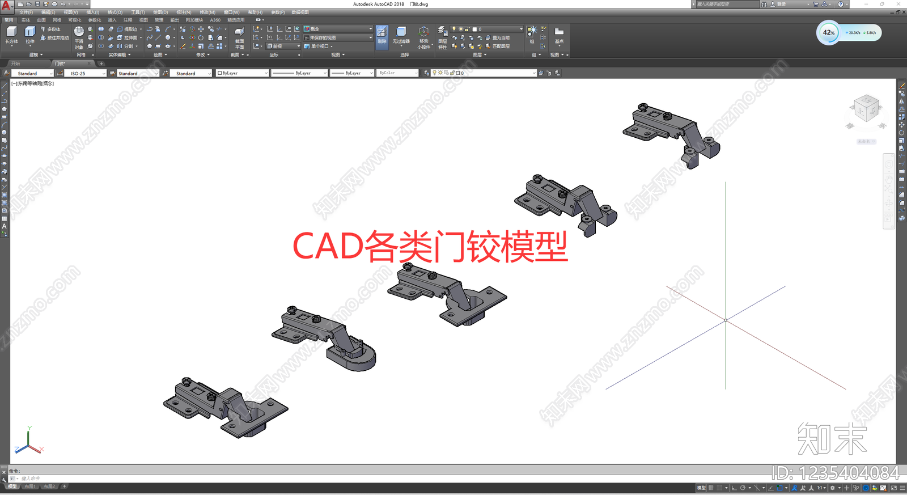Select the 拉伸 extrude tool
Viewport: 907px width, 495px height.
click(30, 35)
